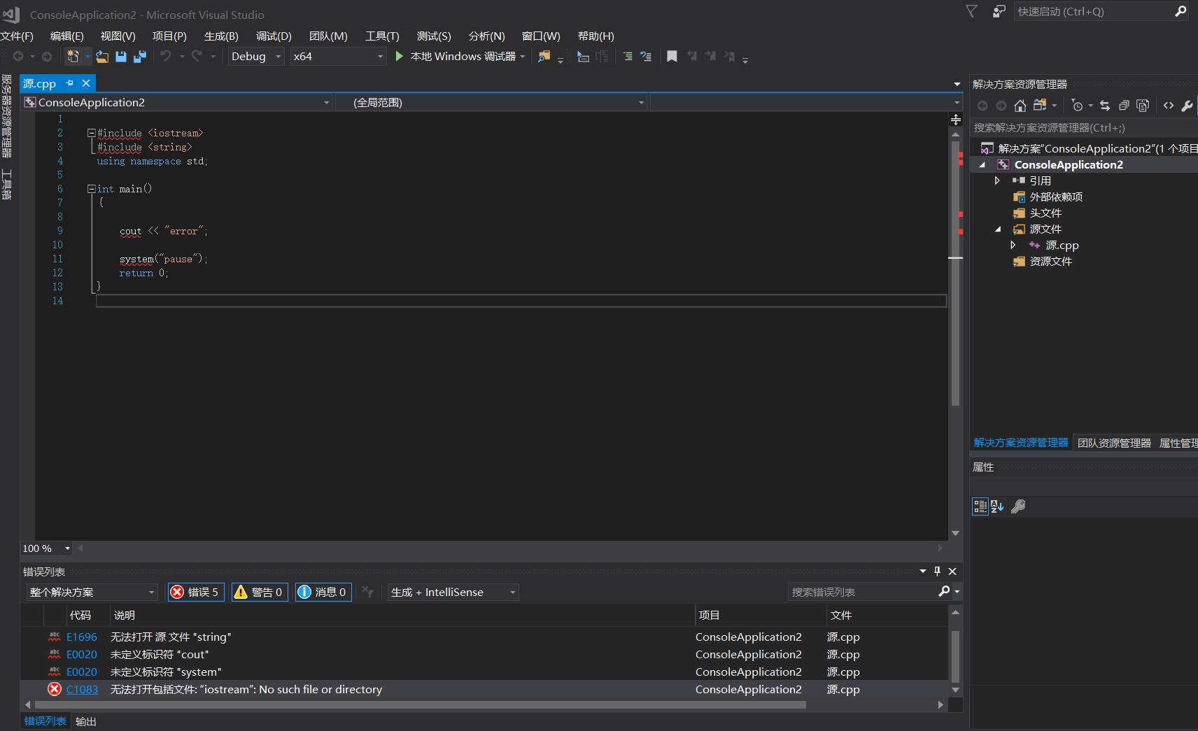Click the 代码 column header
The image size is (1198, 731).
click(x=87, y=616)
